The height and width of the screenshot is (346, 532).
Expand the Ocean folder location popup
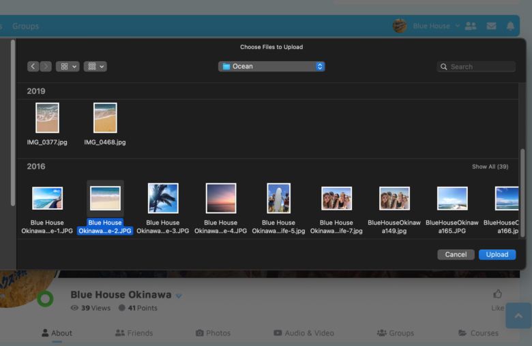pyautogui.click(x=271, y=67)
